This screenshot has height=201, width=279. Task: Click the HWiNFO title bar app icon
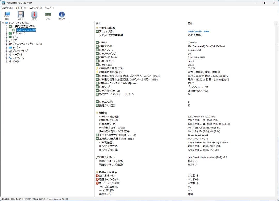tap(3, 3)
